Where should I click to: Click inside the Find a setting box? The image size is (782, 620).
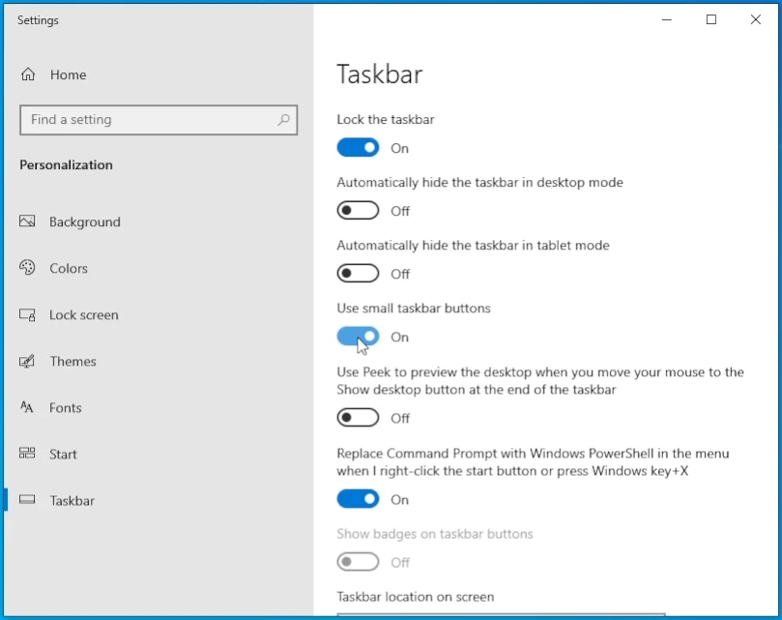[x=145, y=119]
